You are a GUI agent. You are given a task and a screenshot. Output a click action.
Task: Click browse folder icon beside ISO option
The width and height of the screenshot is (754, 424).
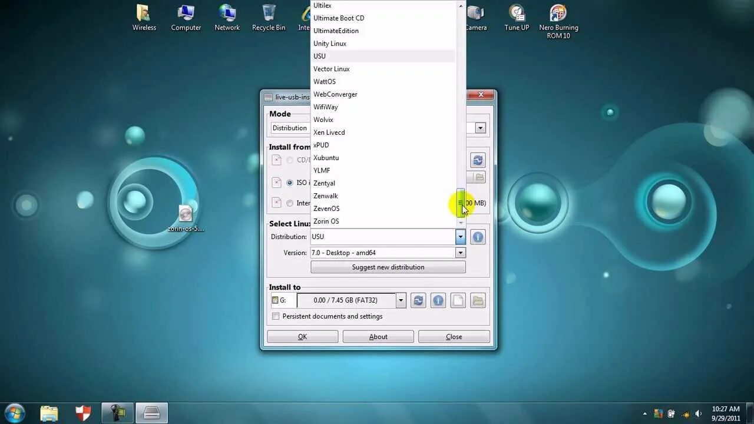(x=479, y=177)
